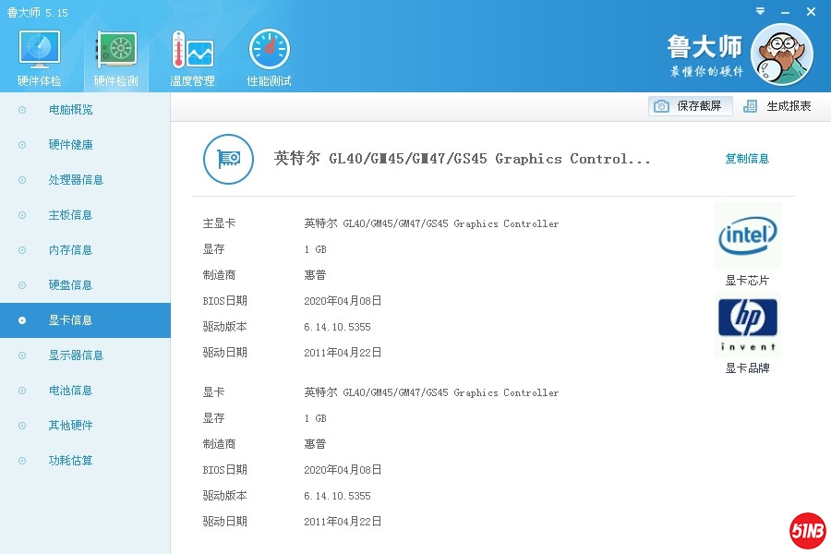Screen dimensions: 831x554
Task: Click the 复制信息 copy info link
Action: click(x=747, y=159)
